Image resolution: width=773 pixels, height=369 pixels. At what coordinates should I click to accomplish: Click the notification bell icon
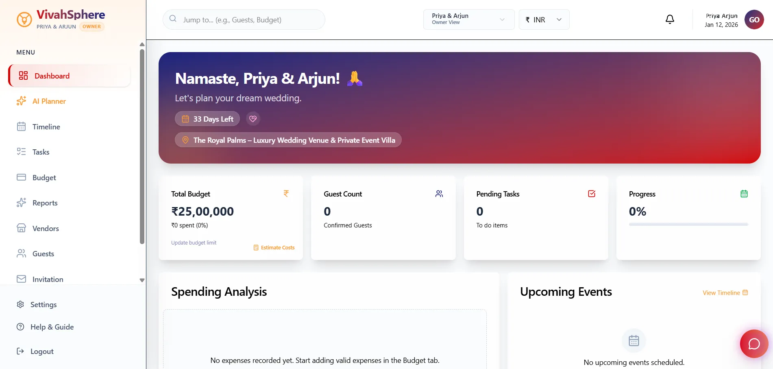click(670, 20)
